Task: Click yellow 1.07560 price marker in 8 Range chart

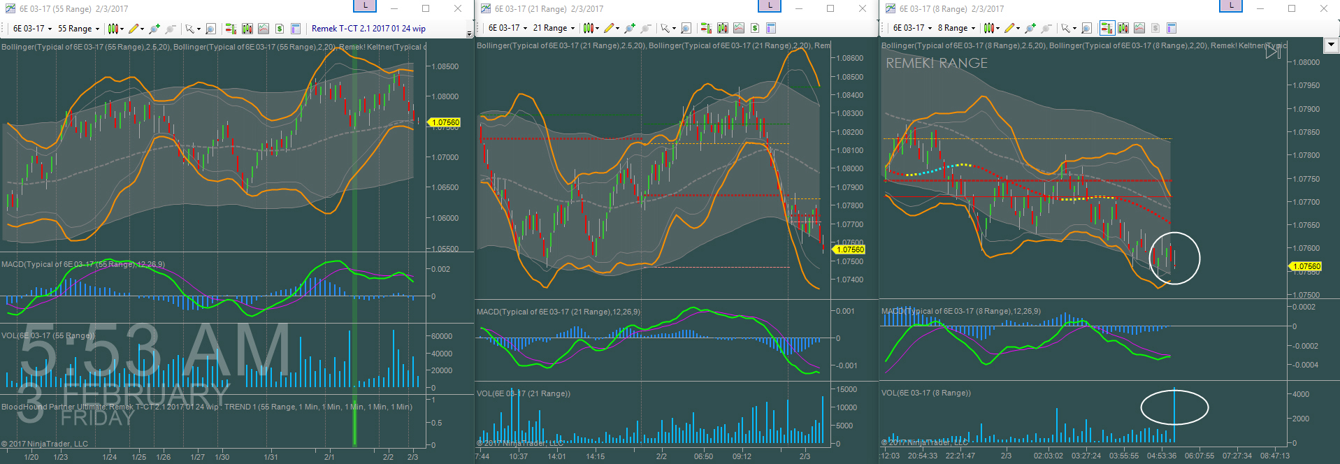Action: (1306, 266)
